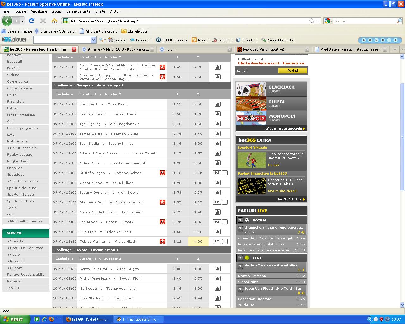This screenshot has width=405, height=324.
Task: Switch to Forum tab
Action: tap(195, 49)
